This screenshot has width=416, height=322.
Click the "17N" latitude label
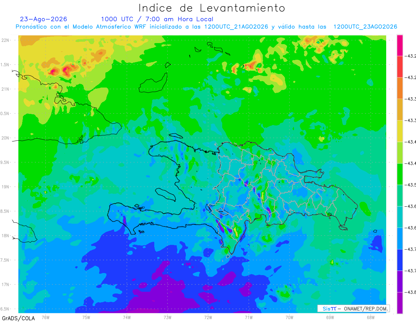tap(5, 284)
